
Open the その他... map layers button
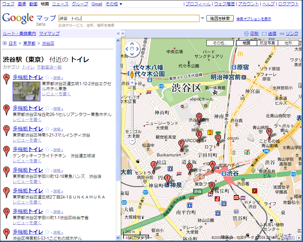pyautogui.click(x=220, y=43)
